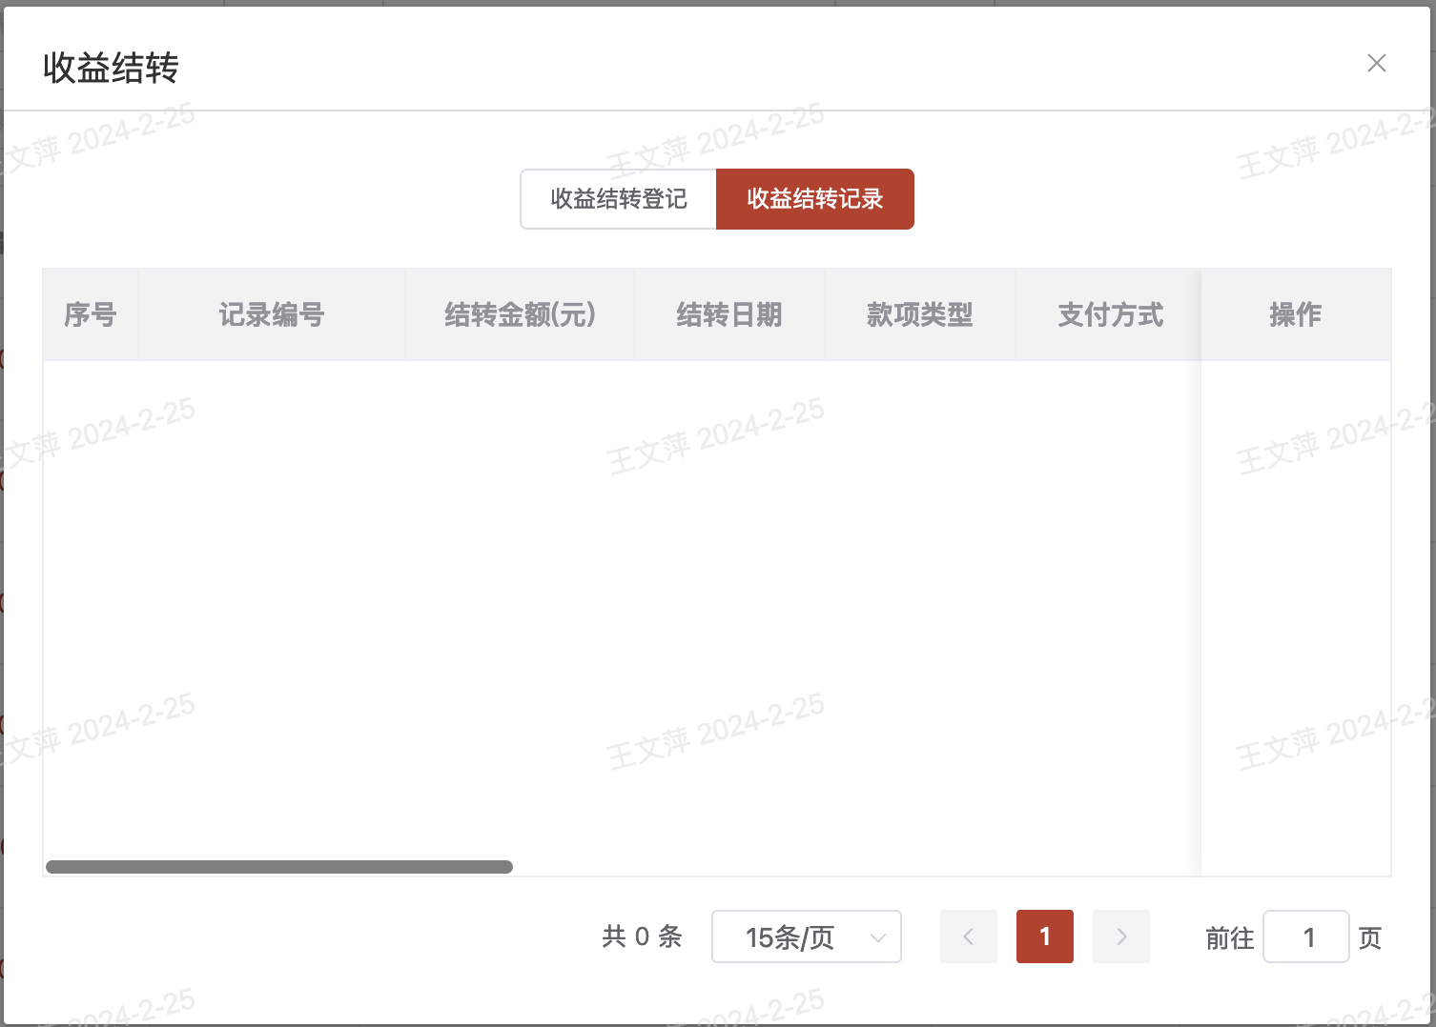The height and width of the screenshot is (1027, 1436).
Task: Click the 操作 column header
Action: [x=1295, y=314]
